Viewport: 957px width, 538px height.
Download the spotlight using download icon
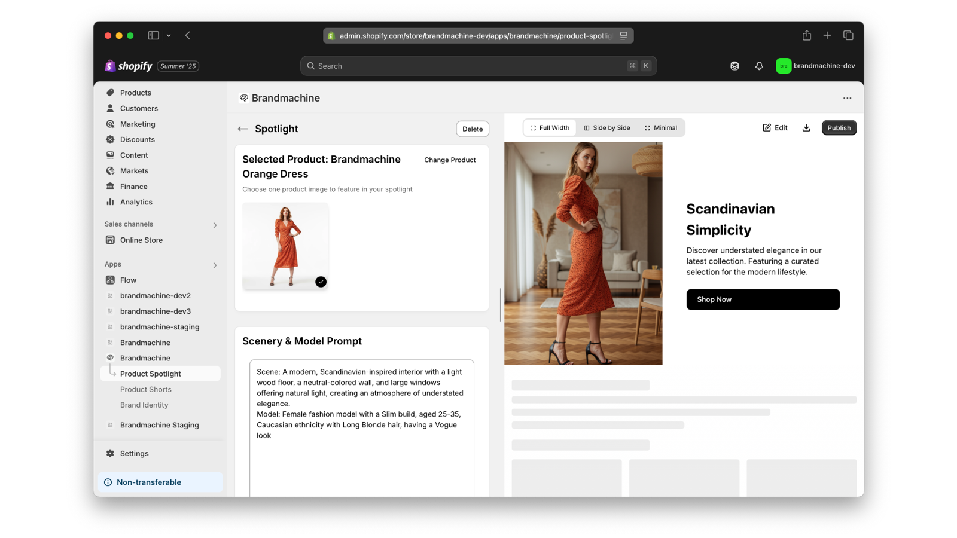click(806, 127)
